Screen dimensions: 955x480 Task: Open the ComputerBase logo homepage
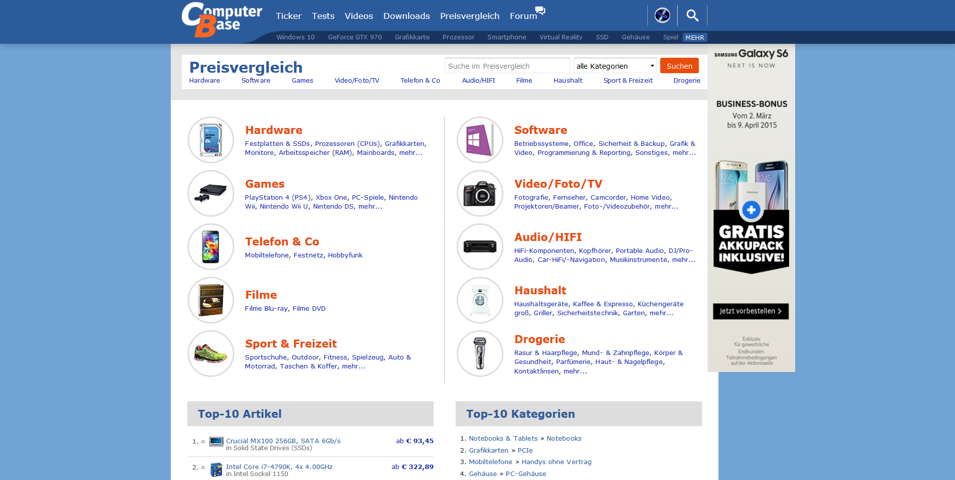222,19
